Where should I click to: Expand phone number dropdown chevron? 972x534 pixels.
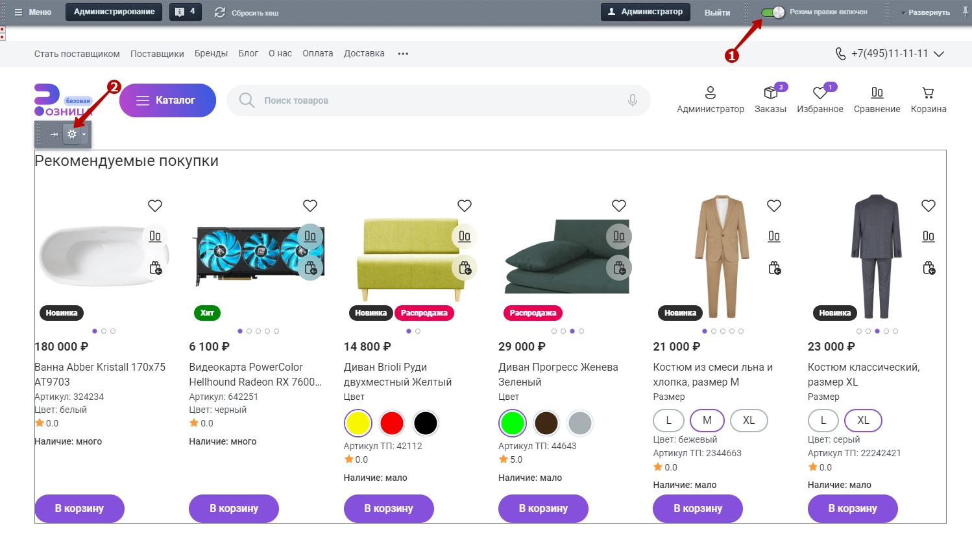pos(939,54)
